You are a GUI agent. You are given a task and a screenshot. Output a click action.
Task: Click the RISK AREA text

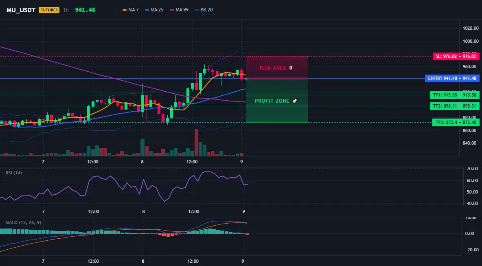coord(273,68)
